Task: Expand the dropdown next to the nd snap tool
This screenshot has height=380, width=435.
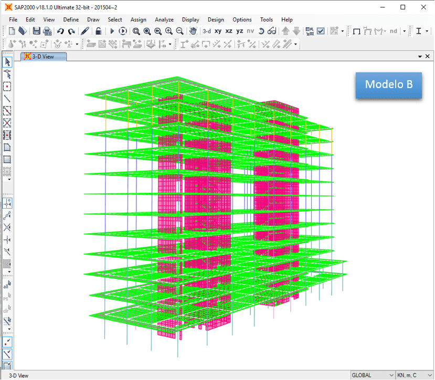Action: (405, 31)
